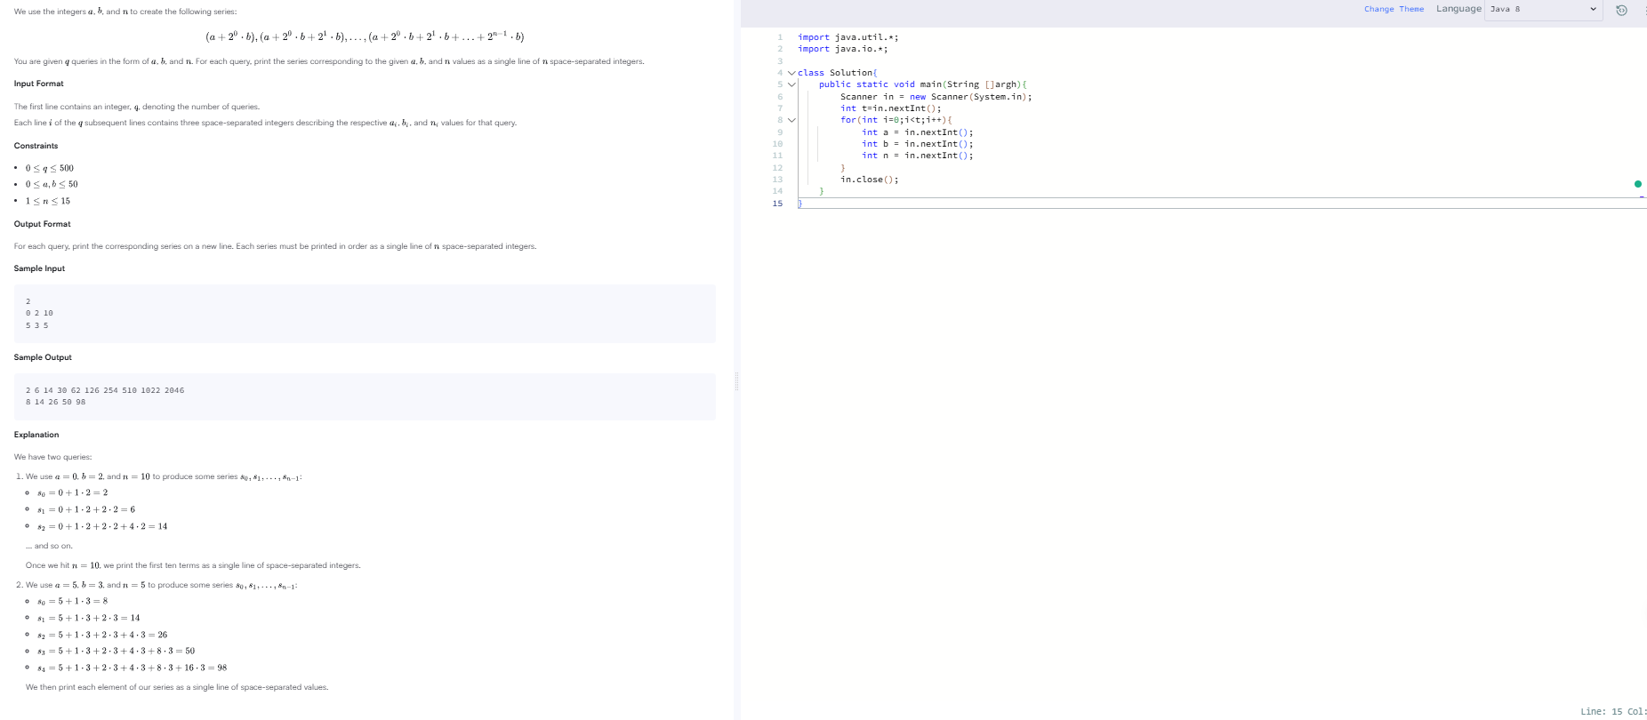Screen dimensions: 1647x720
Task: Open the Java 8 language dropdown
Action: (1543, 9)
